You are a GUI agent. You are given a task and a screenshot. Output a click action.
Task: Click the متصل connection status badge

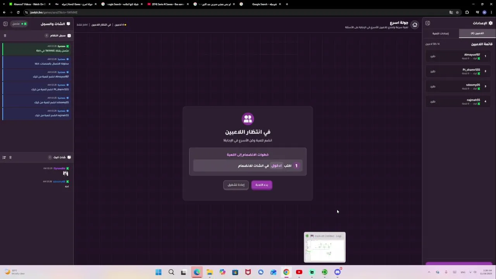[19, 24]
